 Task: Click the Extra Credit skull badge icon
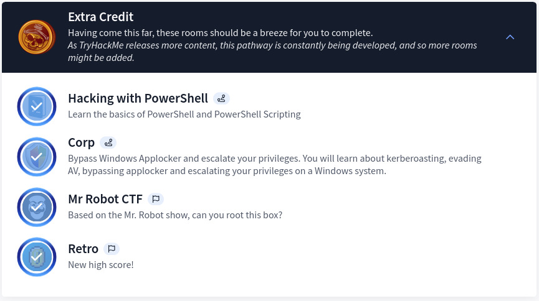37,37
